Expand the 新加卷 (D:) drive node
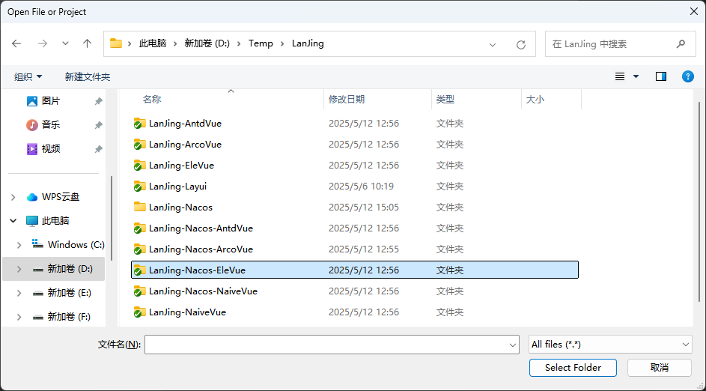 click(x=19, y=269)
